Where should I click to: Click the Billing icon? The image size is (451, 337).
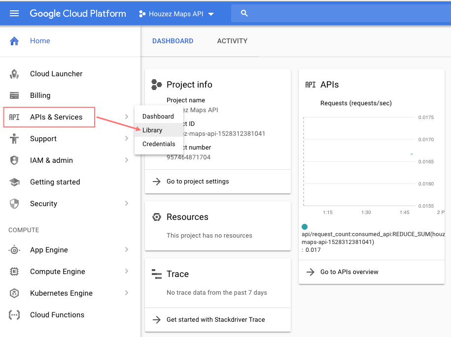14,95
